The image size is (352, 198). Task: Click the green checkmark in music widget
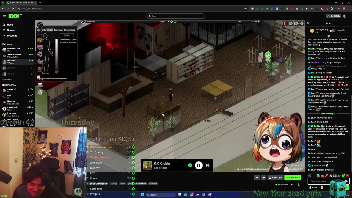[190, 165]
